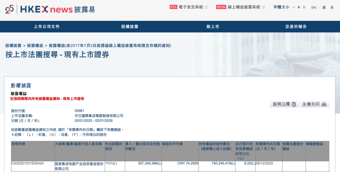Switch to Simplified Chinese 简
Image resolution: width=340 pixels, height=172 pixels.
(324, 8)
